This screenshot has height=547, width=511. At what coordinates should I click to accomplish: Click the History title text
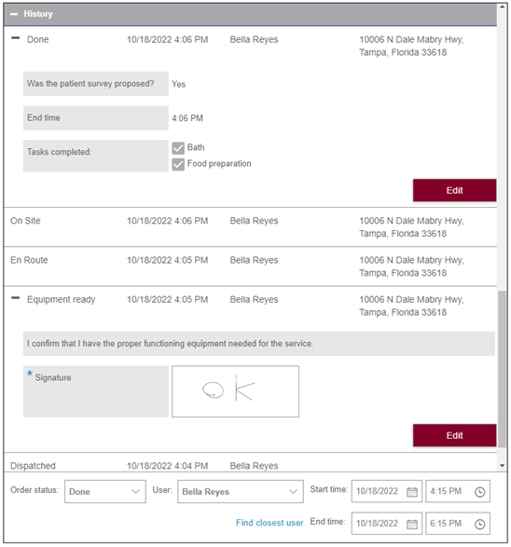point(38,14)
